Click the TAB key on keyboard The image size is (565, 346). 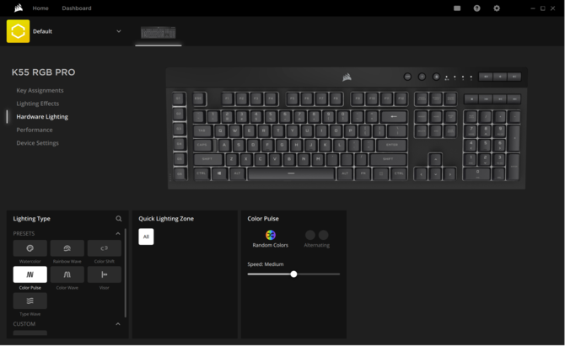(x=202, y=131)
